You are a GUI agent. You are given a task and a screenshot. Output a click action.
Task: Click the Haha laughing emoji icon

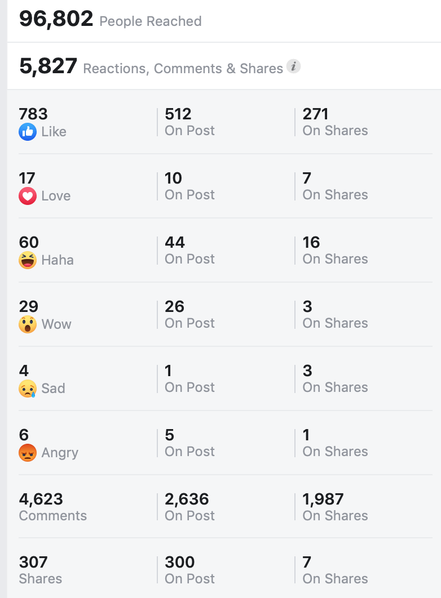click(28, 260)
